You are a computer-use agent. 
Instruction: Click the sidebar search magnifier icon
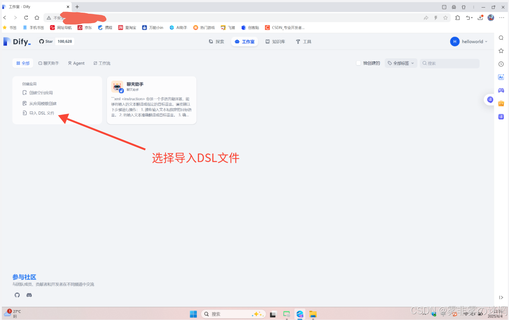501,38
